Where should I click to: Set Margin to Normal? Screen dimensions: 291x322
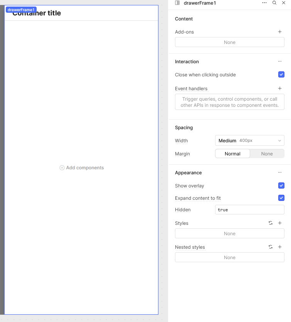(232, 153)
